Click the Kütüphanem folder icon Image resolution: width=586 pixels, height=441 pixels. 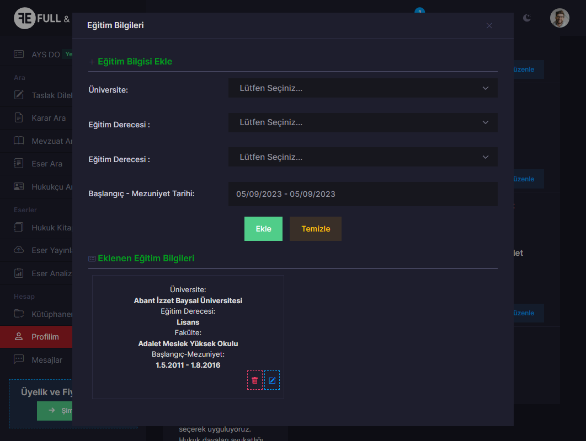pyautogui.click(x=19, y=314)
